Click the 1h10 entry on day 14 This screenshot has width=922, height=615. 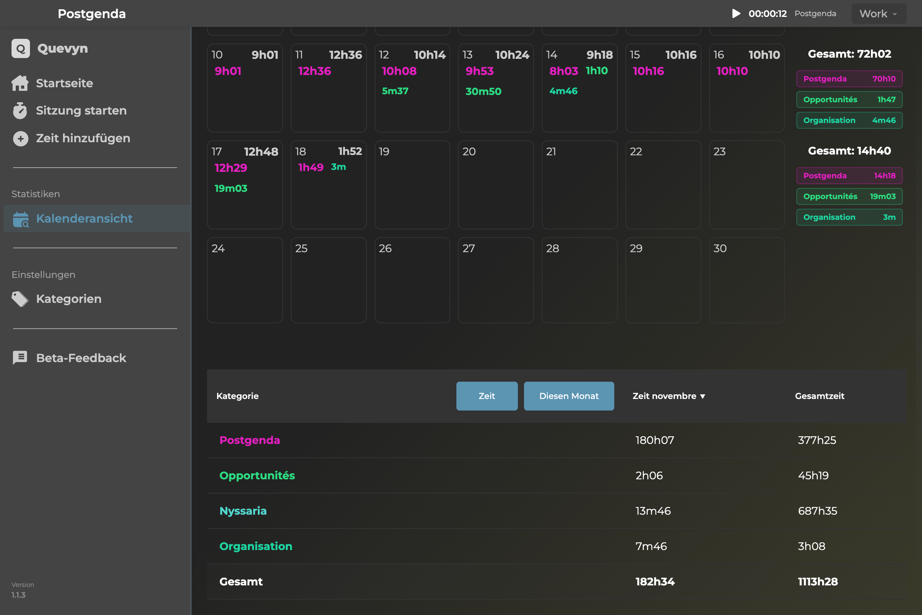[597, 71]
